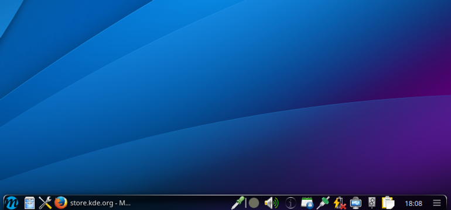Open the network connection plug applet

(x=323, y=203)
